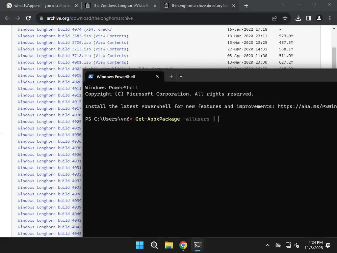Open Windows Longhorn build 4040 link

coord(50,214)
